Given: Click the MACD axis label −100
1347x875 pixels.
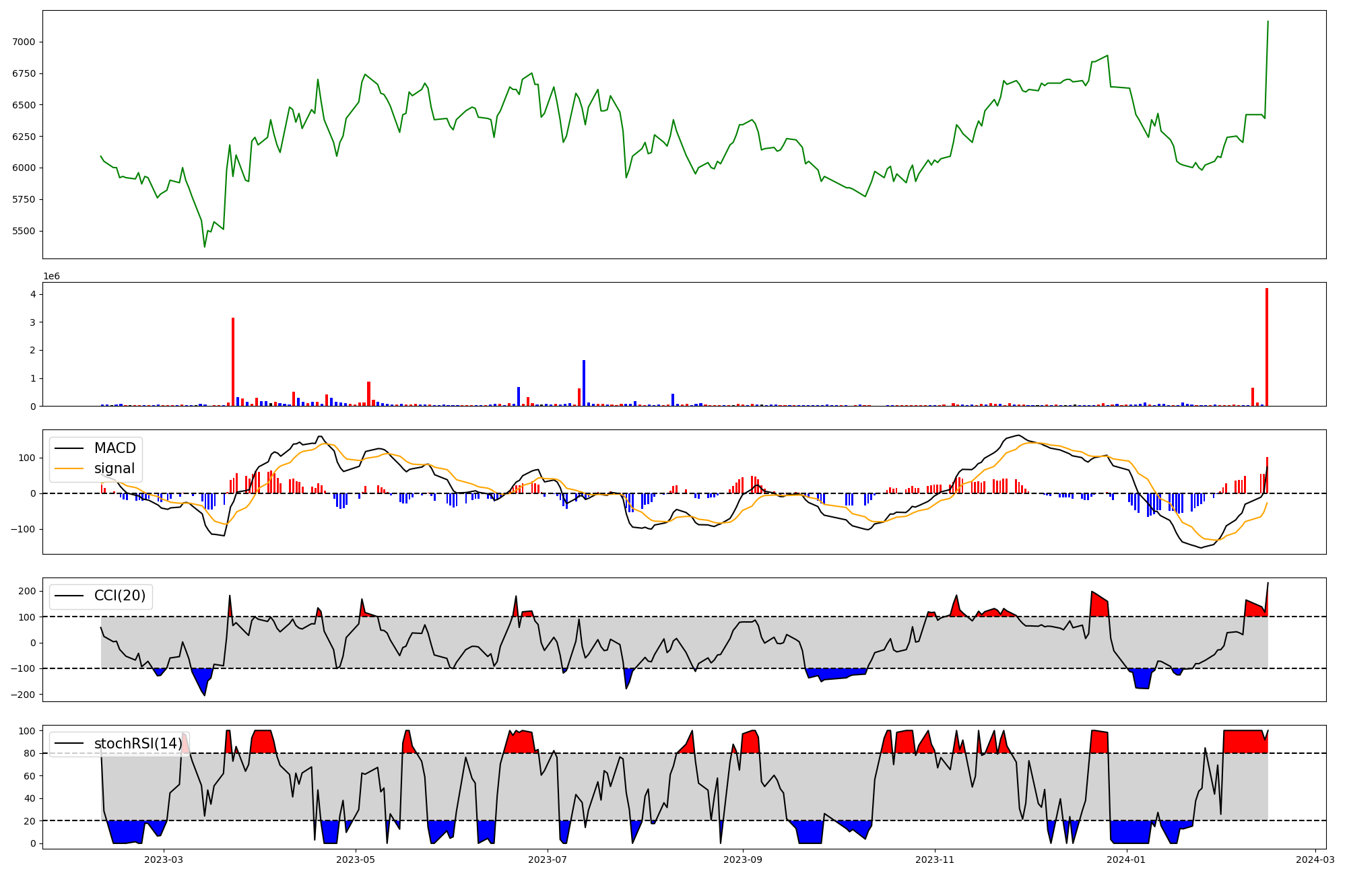Looking at the screenshot, I should click(24, 529).
